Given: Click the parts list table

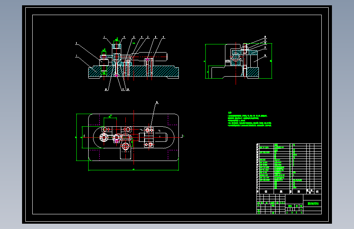Looking at the screenshot, I should [289, 169].
